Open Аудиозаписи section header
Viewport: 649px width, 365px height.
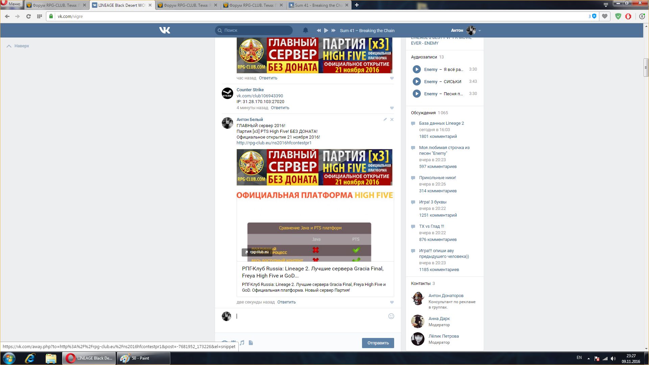pyautogui.click(x=424, y=57)
